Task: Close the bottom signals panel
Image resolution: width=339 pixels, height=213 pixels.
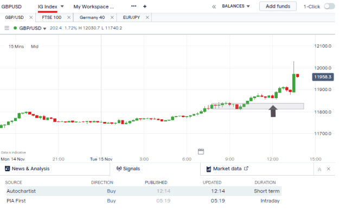Action: tap(328, 169)
